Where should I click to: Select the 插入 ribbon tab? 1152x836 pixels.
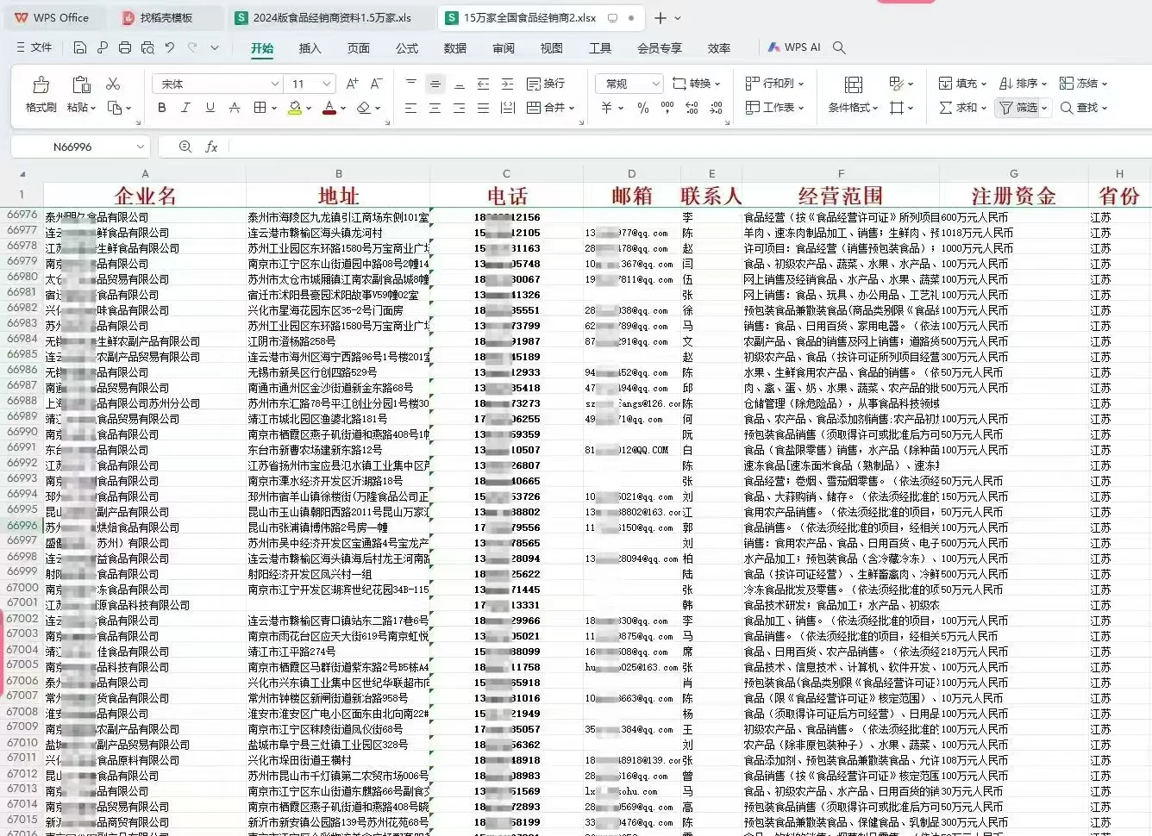tap(310, 48)
